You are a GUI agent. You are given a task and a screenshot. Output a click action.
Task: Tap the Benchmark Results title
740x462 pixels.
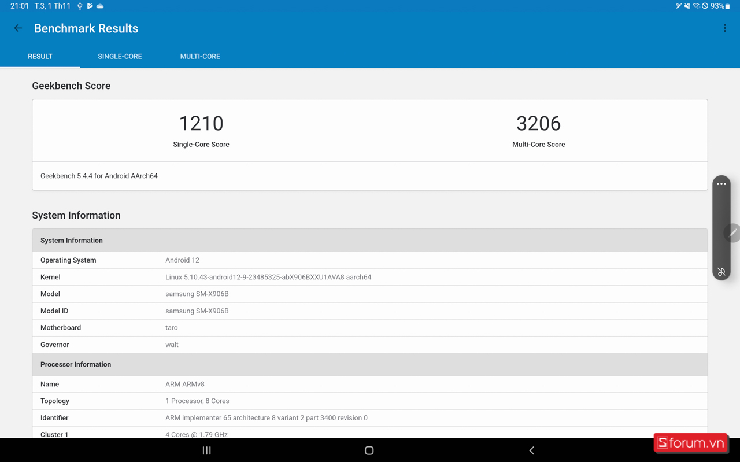click(x=86, y=28)
